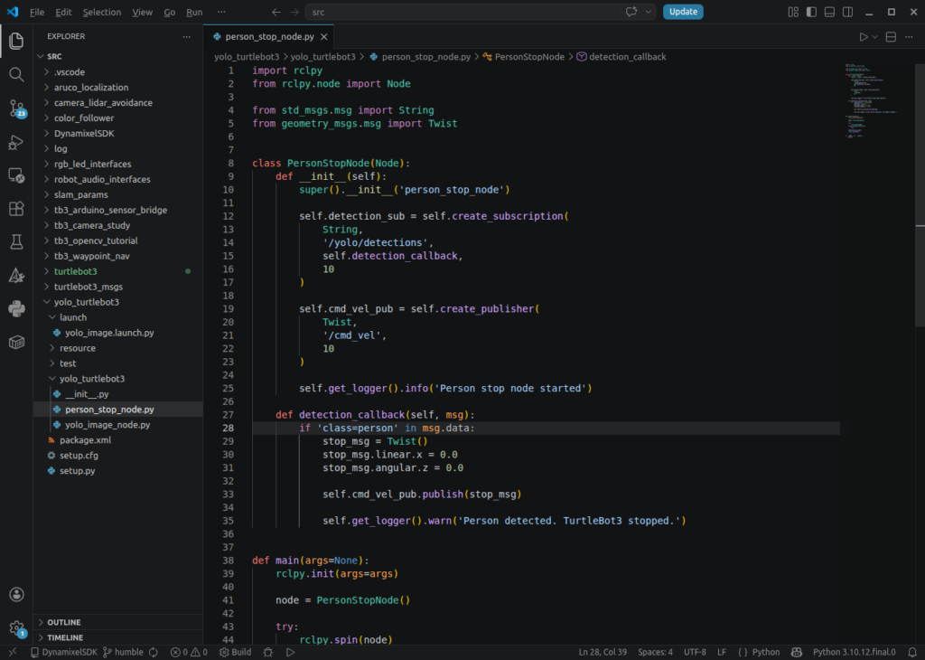
Task: Go forward in navigation history
Action: pyautogui.click(x=294, y=12)
